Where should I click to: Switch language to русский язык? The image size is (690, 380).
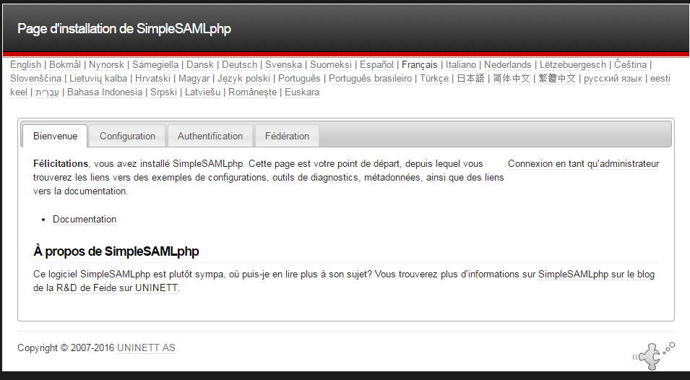point(613,78)
